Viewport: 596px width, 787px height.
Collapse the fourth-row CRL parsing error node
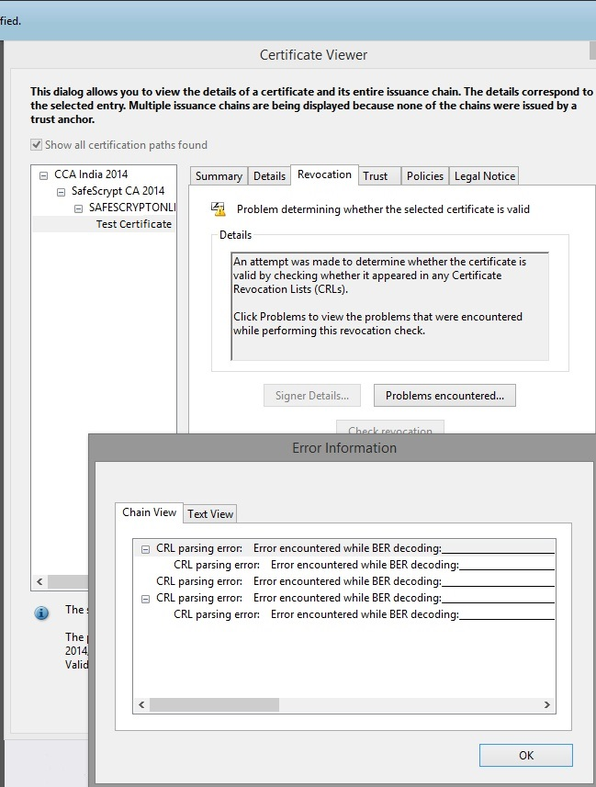(x=146, y=599)
